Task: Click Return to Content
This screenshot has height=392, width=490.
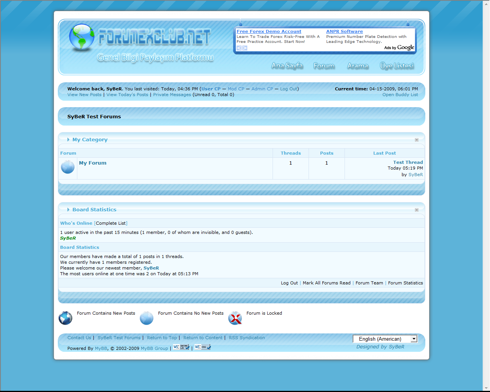Action: 203,338
